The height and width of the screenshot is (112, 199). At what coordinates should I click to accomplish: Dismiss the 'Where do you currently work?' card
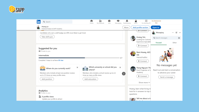[x=77, y=67]
